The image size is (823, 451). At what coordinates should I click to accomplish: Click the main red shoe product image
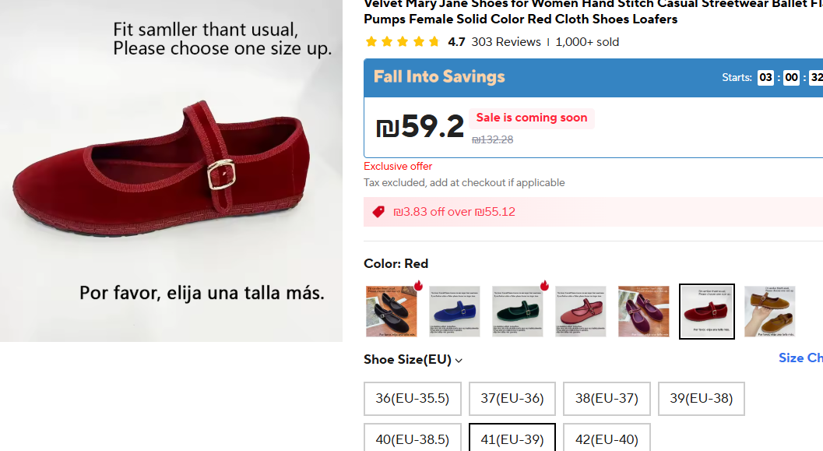pyautogui.click(x=171, y=171)
